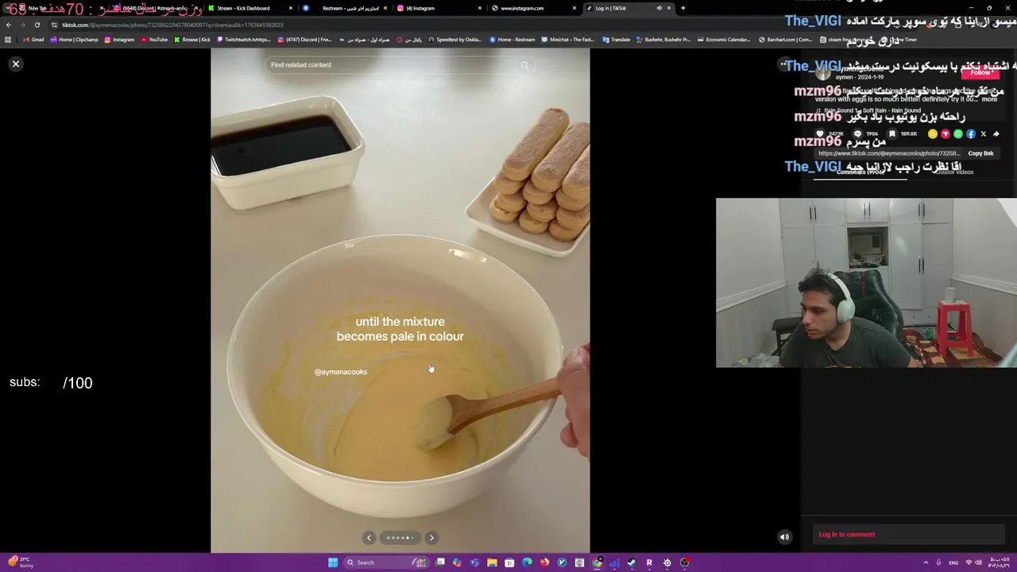
Task: Open the weather widget on taskbar
Action: pyautogui.click(x=21, y=562)
